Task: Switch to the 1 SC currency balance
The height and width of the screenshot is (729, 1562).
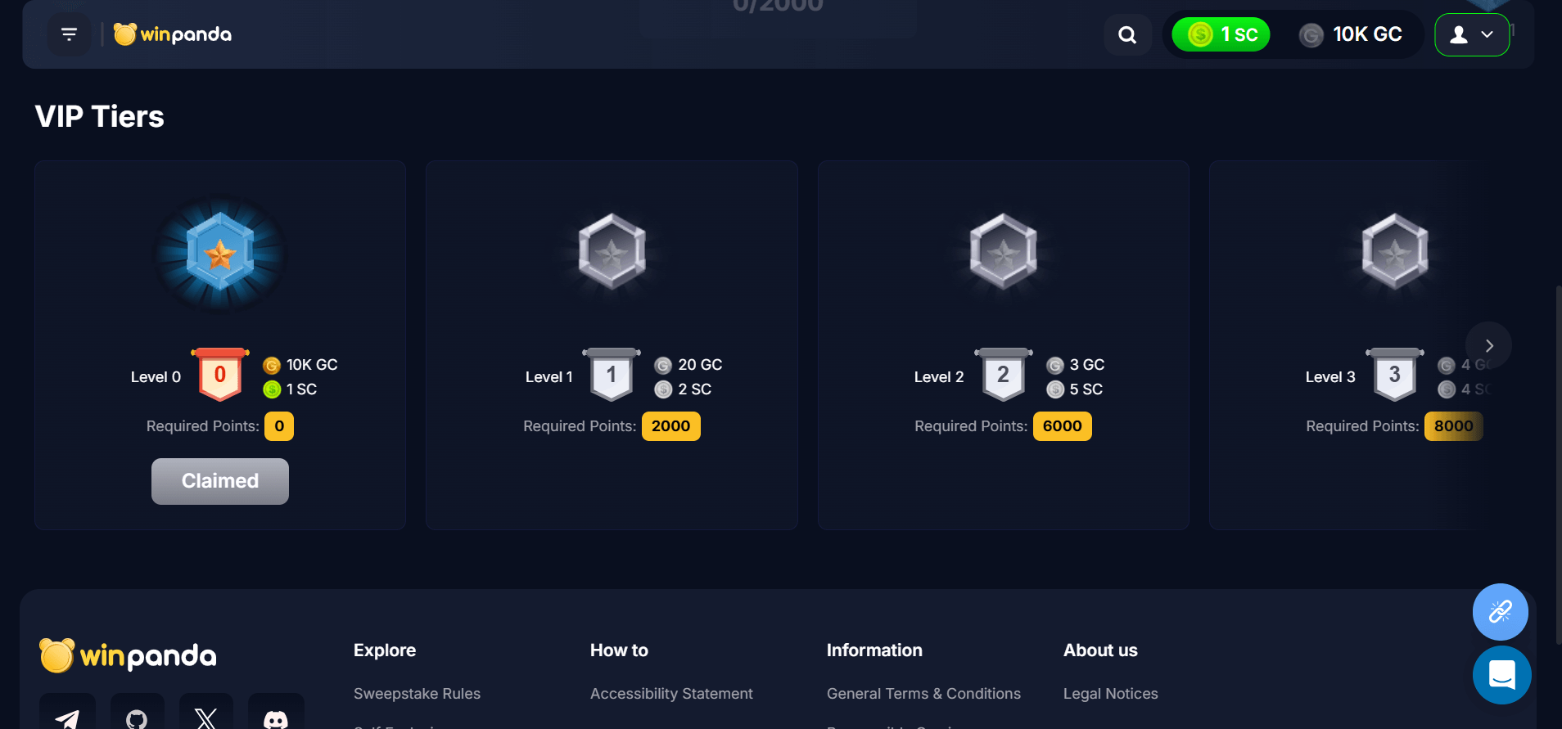Action: coord(1221,34)
